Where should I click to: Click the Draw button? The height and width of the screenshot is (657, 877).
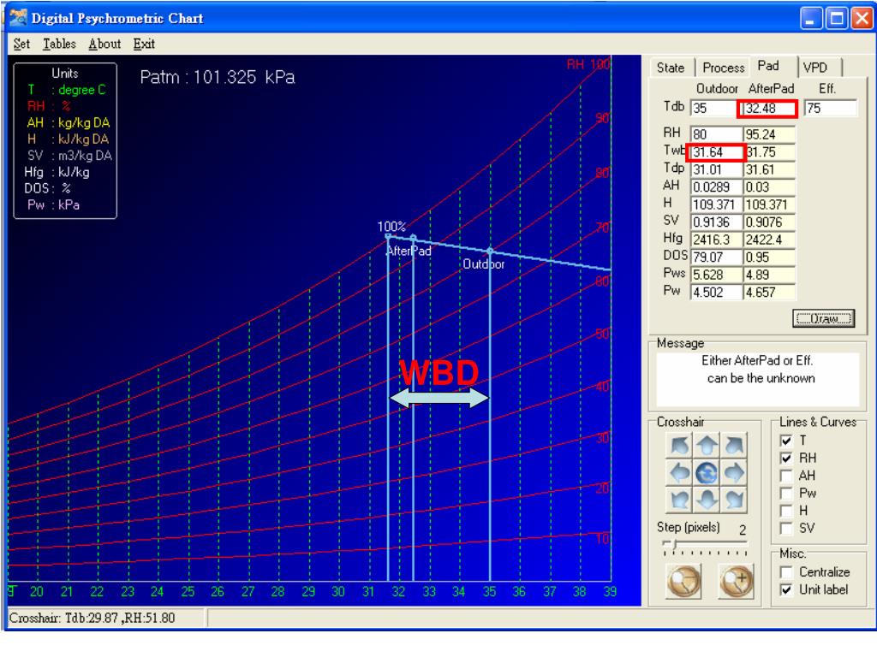(823, 318)
